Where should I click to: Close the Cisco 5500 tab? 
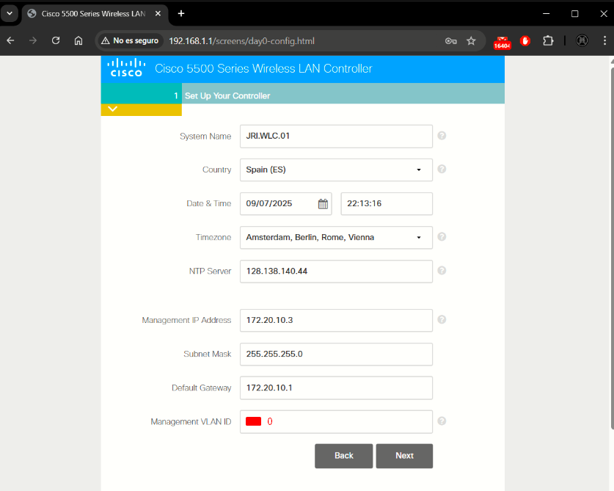tap(158, 14)
